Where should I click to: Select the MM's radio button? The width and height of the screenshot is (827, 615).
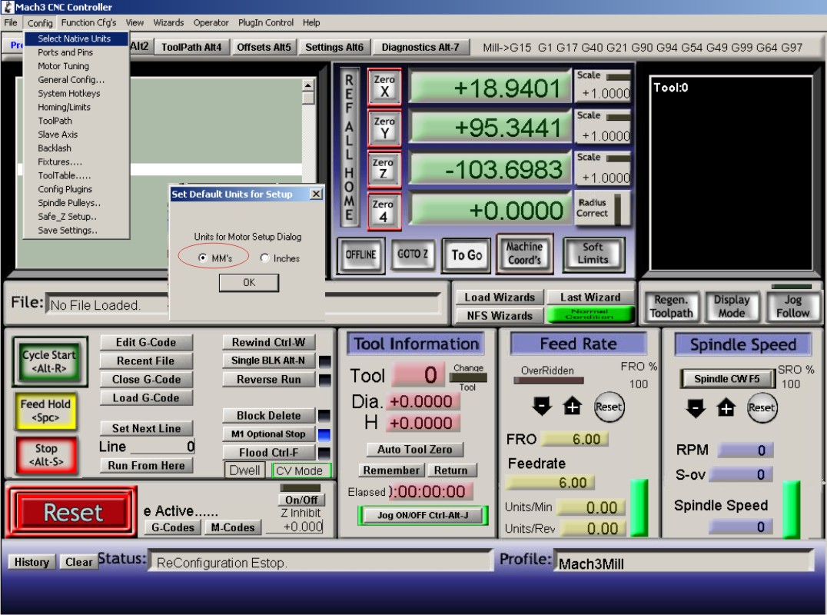point(203,258)
